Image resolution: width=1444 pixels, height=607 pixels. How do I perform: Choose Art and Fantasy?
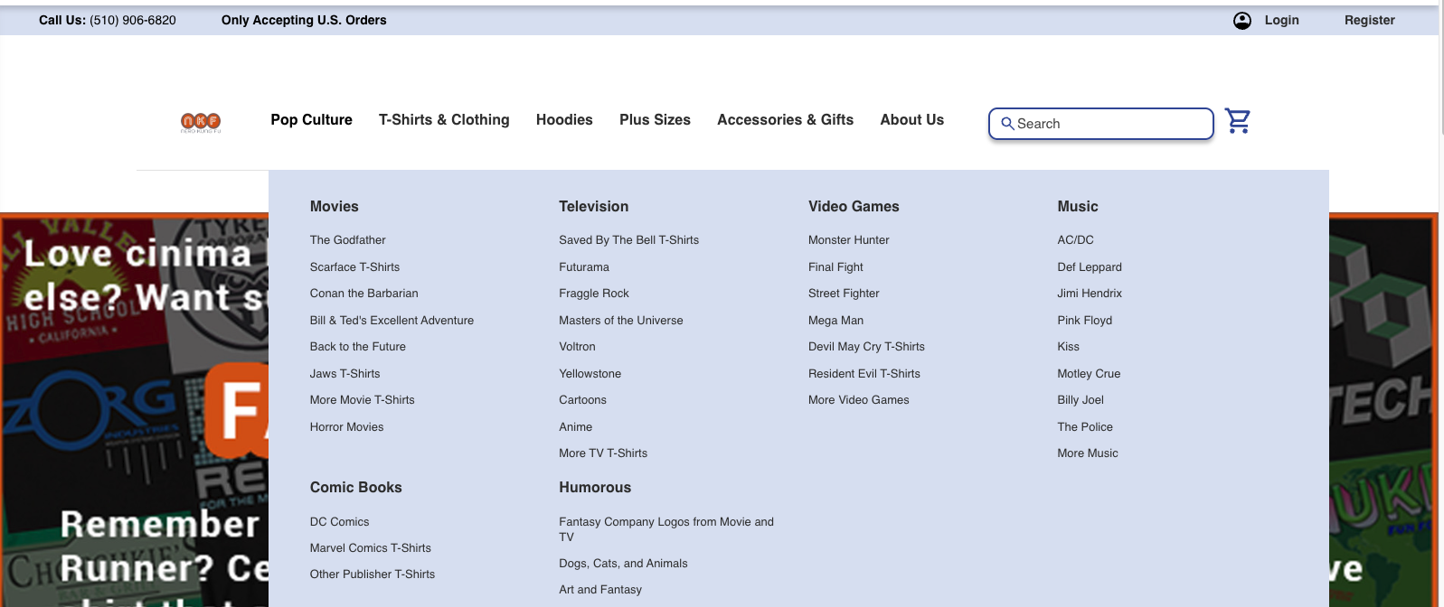[x=600, y=590]
